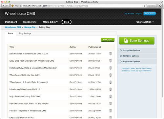Switch to the Posts tab
The height and width of the screenshot is (119, 164).
coord(10,33)
